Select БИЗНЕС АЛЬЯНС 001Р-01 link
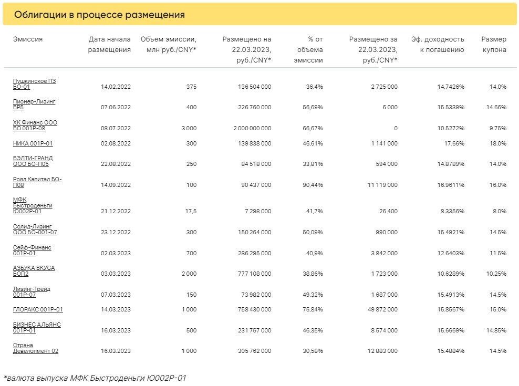 (37, 327)
